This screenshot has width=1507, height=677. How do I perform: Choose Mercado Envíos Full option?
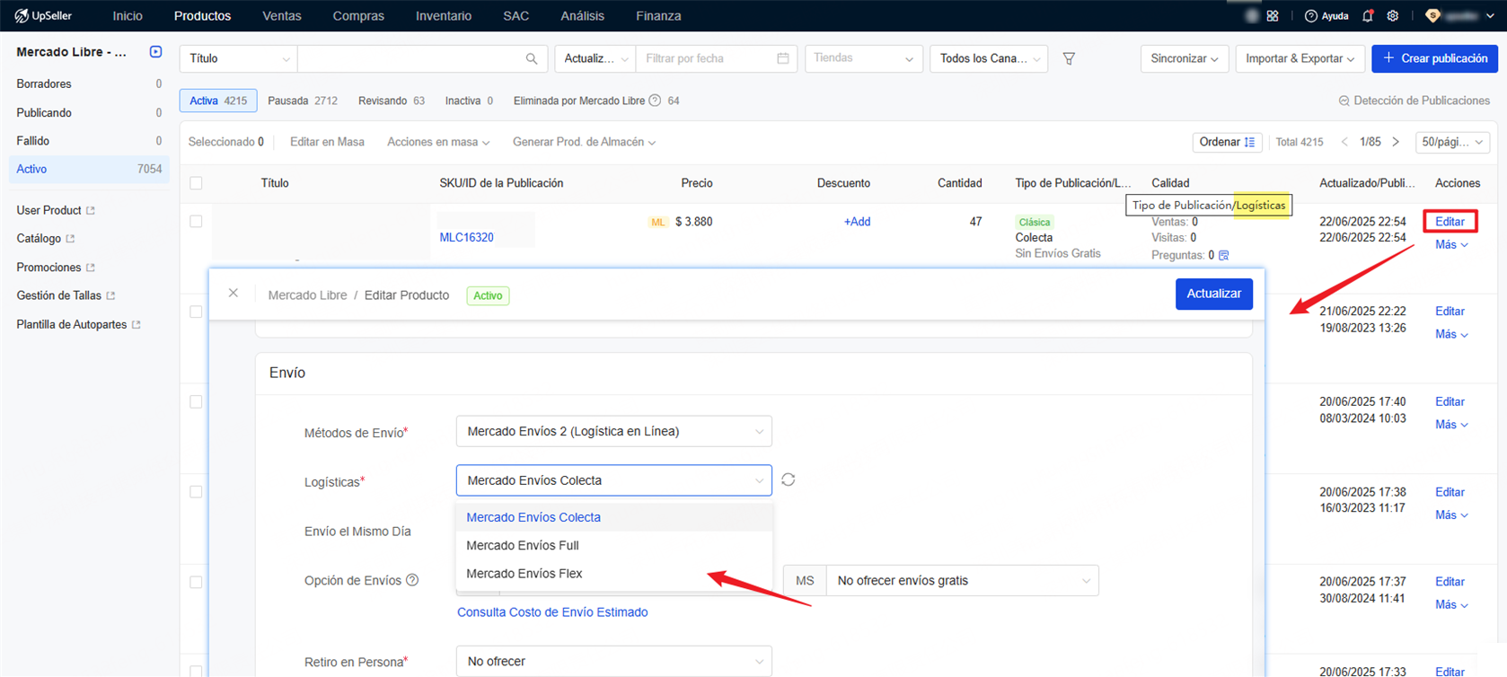click(614, 545)
